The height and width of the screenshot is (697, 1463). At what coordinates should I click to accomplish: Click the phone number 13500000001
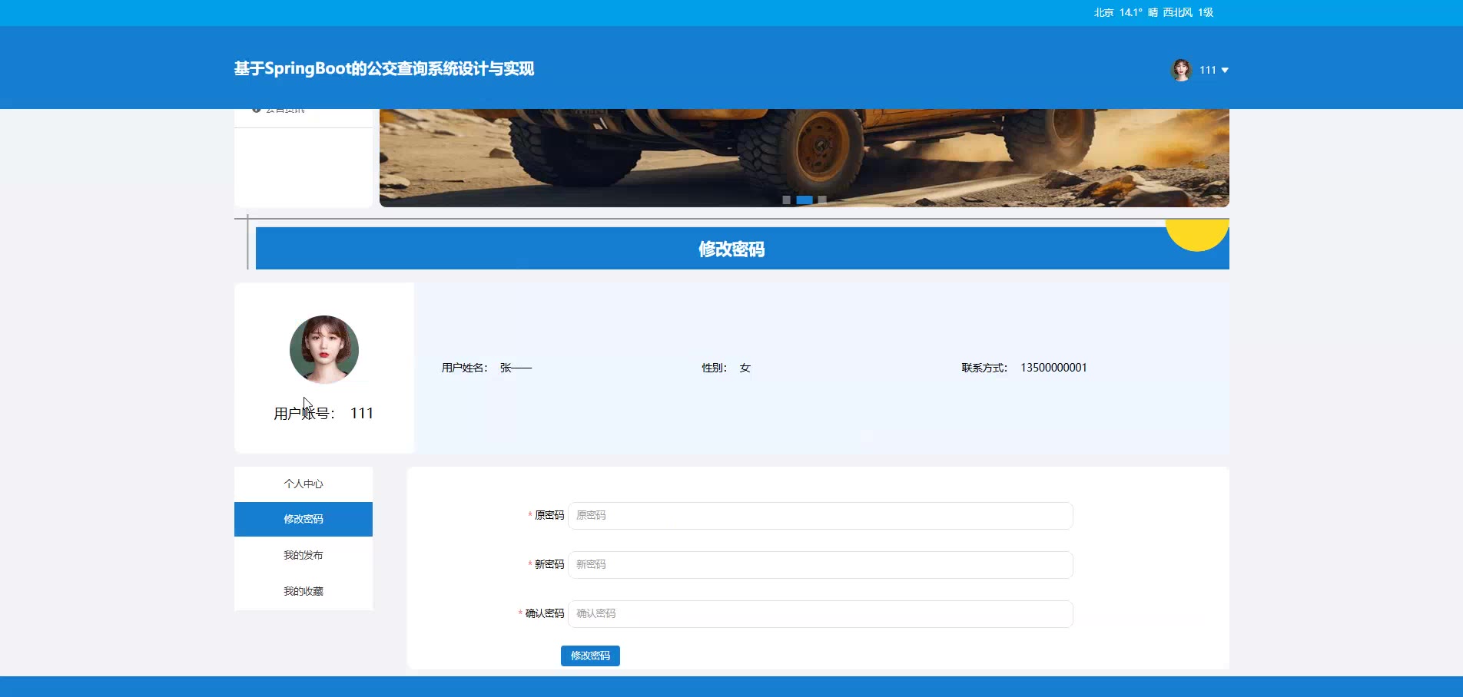[x=1053, y=368]
